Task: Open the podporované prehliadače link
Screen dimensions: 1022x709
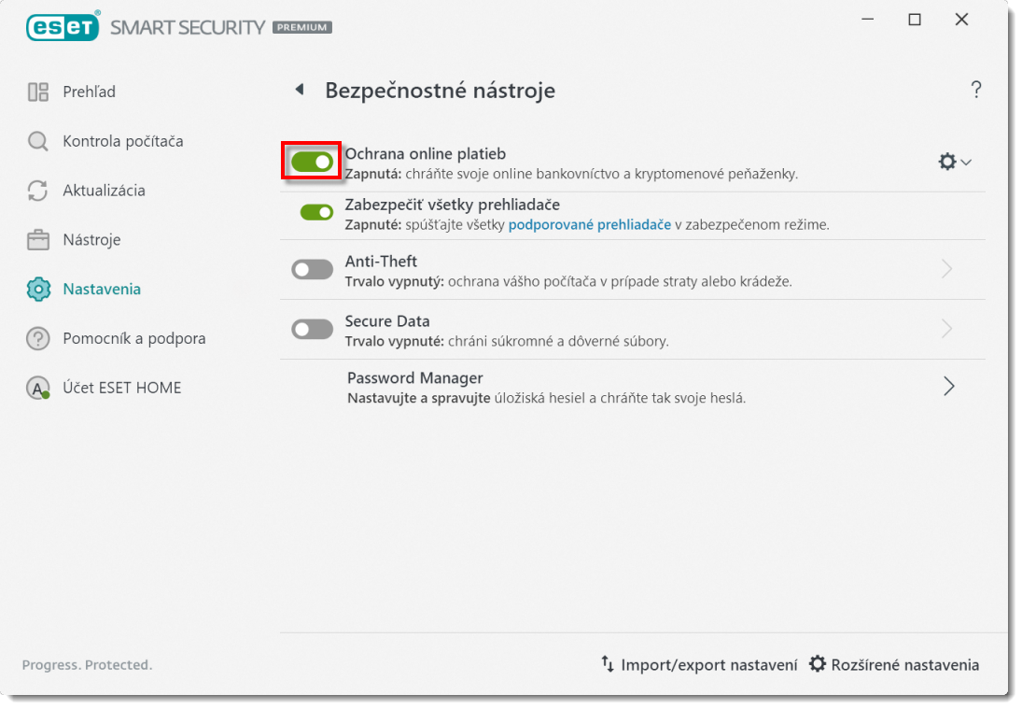Action: 589,224
